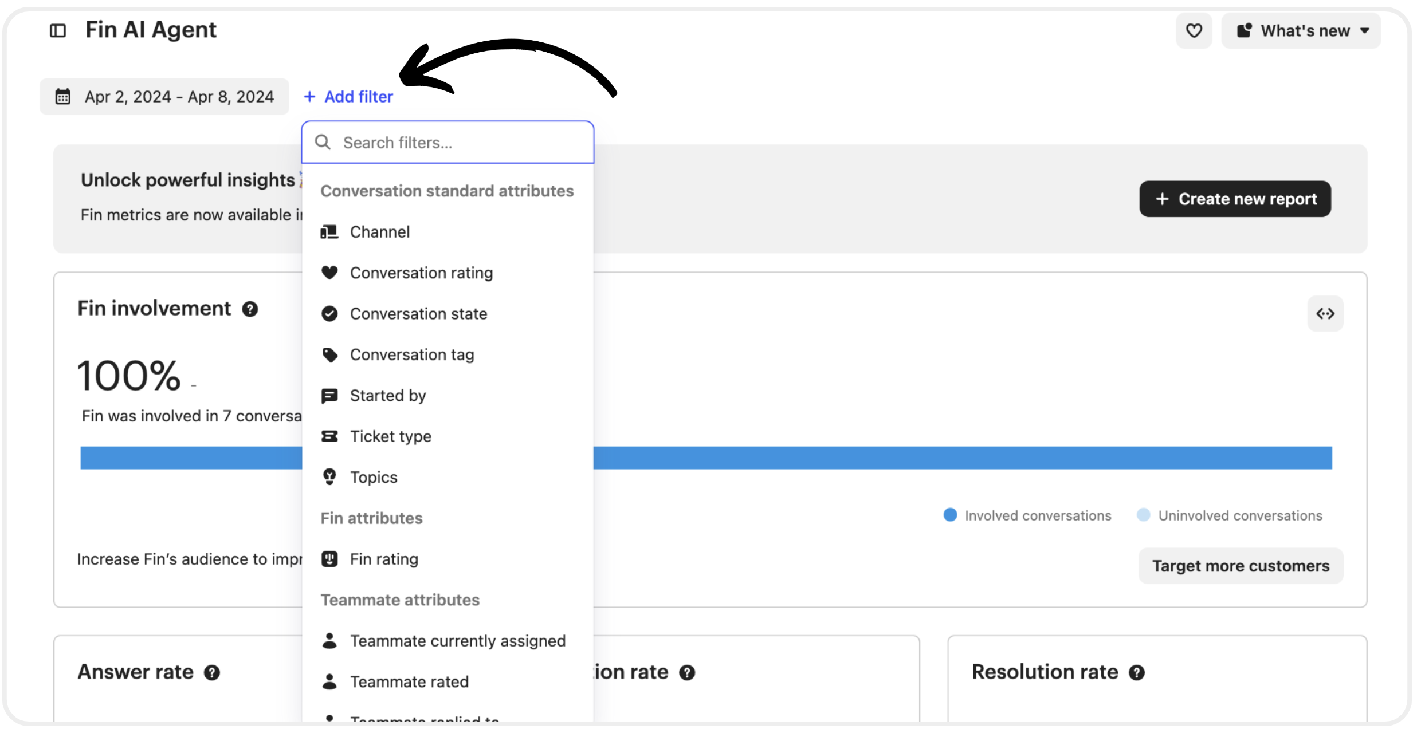Click the calendar icon in date range
This screenshot has height=741, width=1421.
tap(63, 96)
